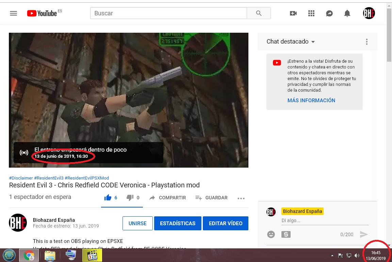
Task: Open Windows Explorer folder in taskbar
Action: (x=50, y=256)
